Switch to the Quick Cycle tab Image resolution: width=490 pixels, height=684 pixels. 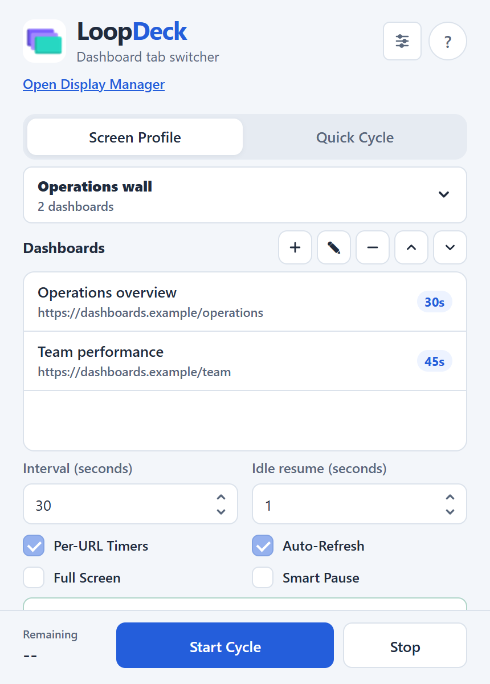(x=355, y=137)
